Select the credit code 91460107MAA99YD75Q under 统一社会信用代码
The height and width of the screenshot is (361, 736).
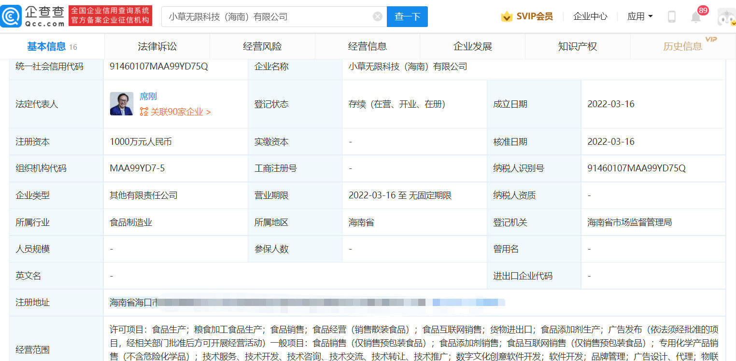coord(159,67)
